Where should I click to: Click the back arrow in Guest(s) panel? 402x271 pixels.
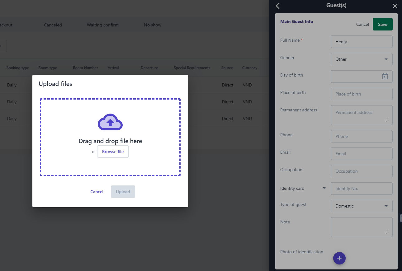(x=278, y=6)
